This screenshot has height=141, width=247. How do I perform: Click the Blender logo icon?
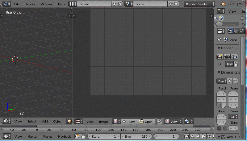point(223,4)
